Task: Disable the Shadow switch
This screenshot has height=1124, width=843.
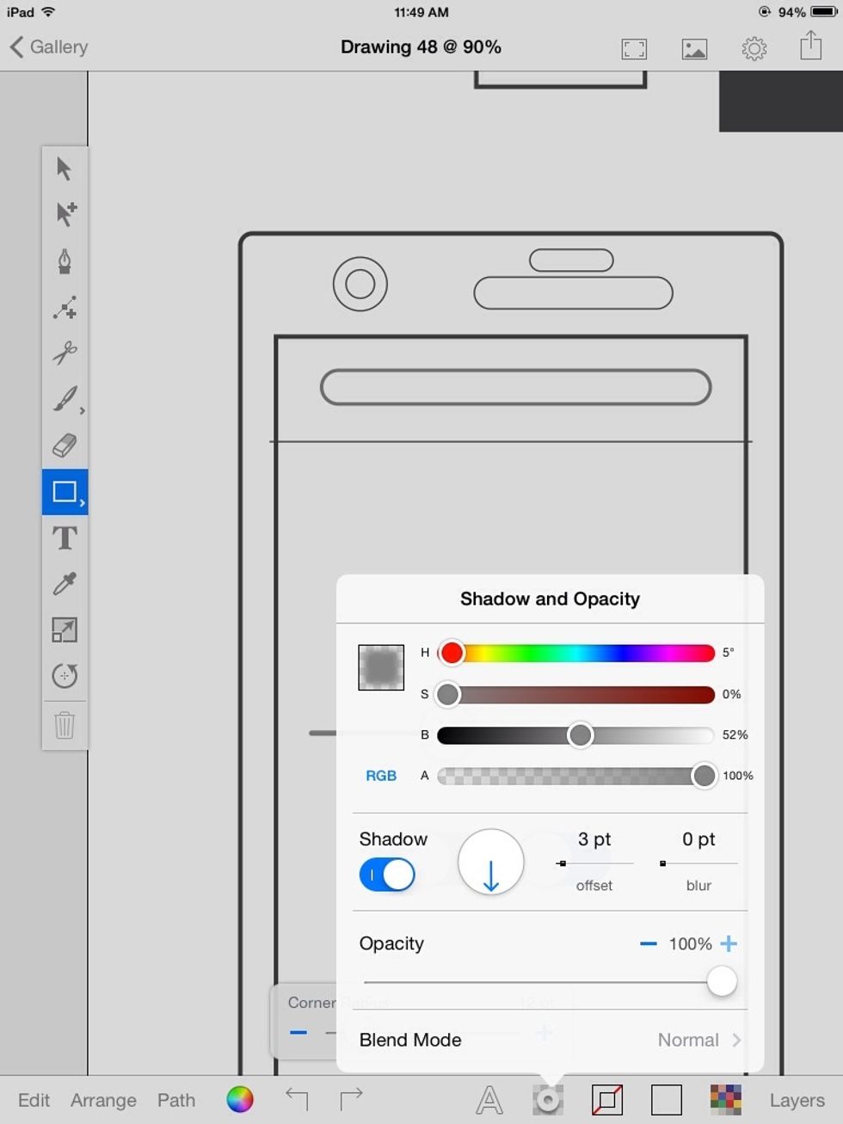Action: click(x=386, y=874)
